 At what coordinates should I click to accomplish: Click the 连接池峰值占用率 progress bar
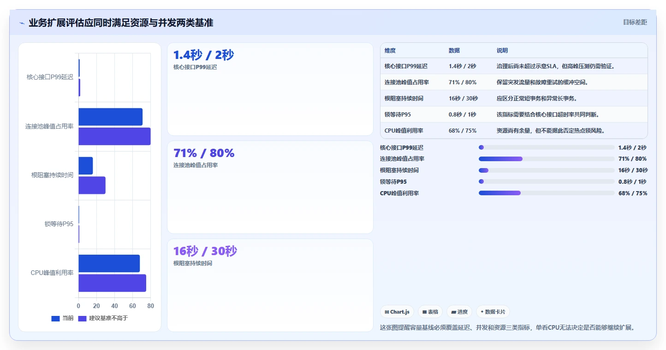point(547,159)
